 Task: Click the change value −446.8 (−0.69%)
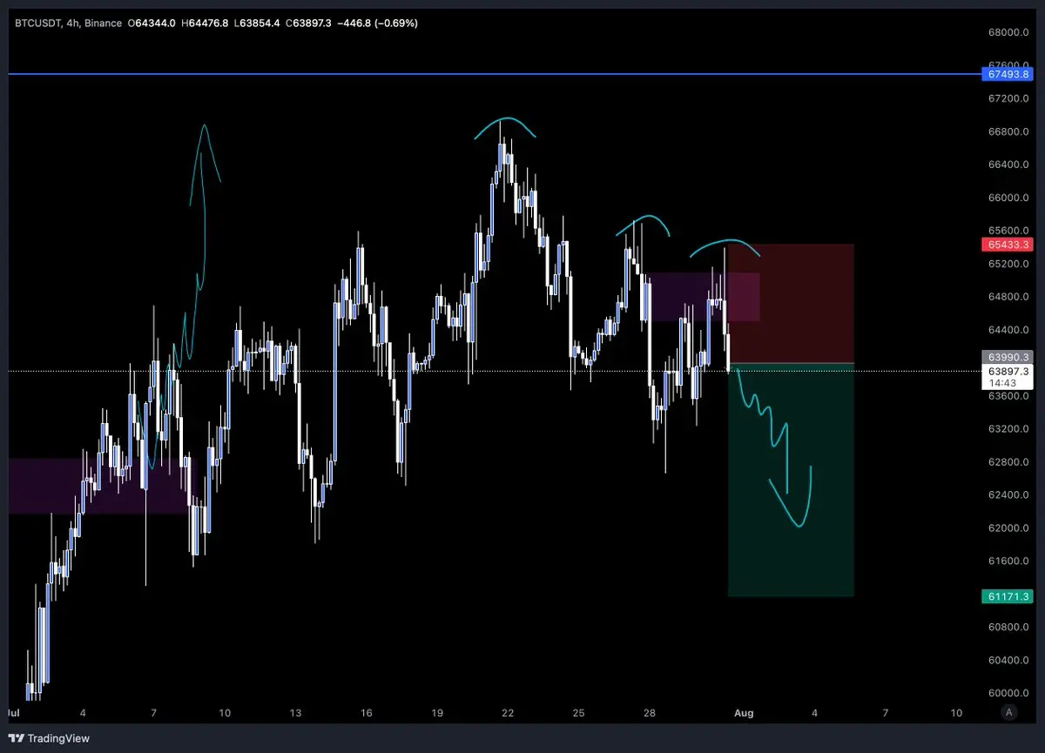pos(377,23)
